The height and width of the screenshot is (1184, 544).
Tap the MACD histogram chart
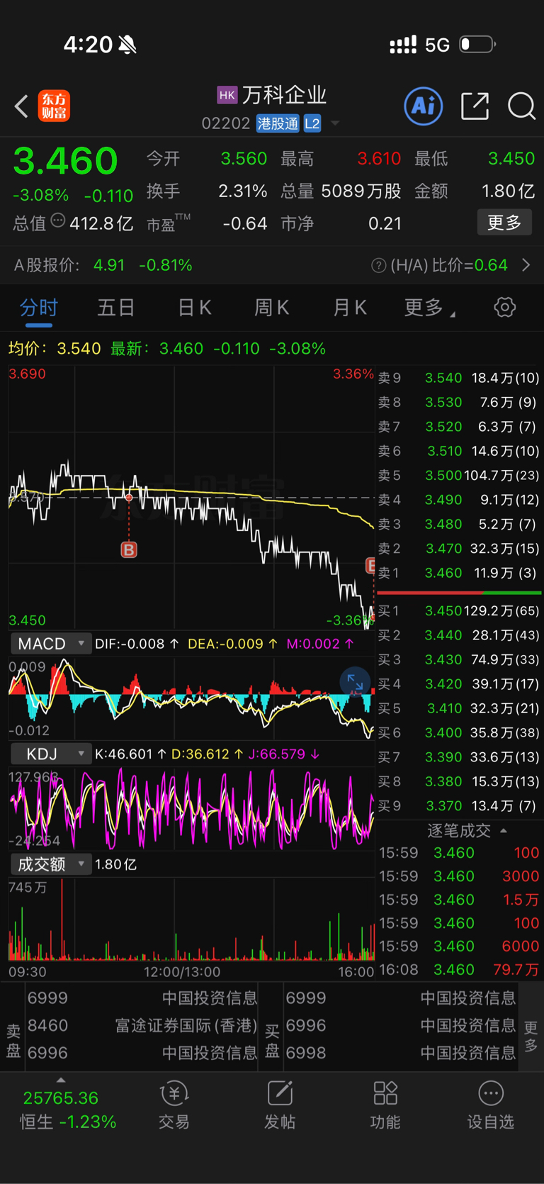191,698
